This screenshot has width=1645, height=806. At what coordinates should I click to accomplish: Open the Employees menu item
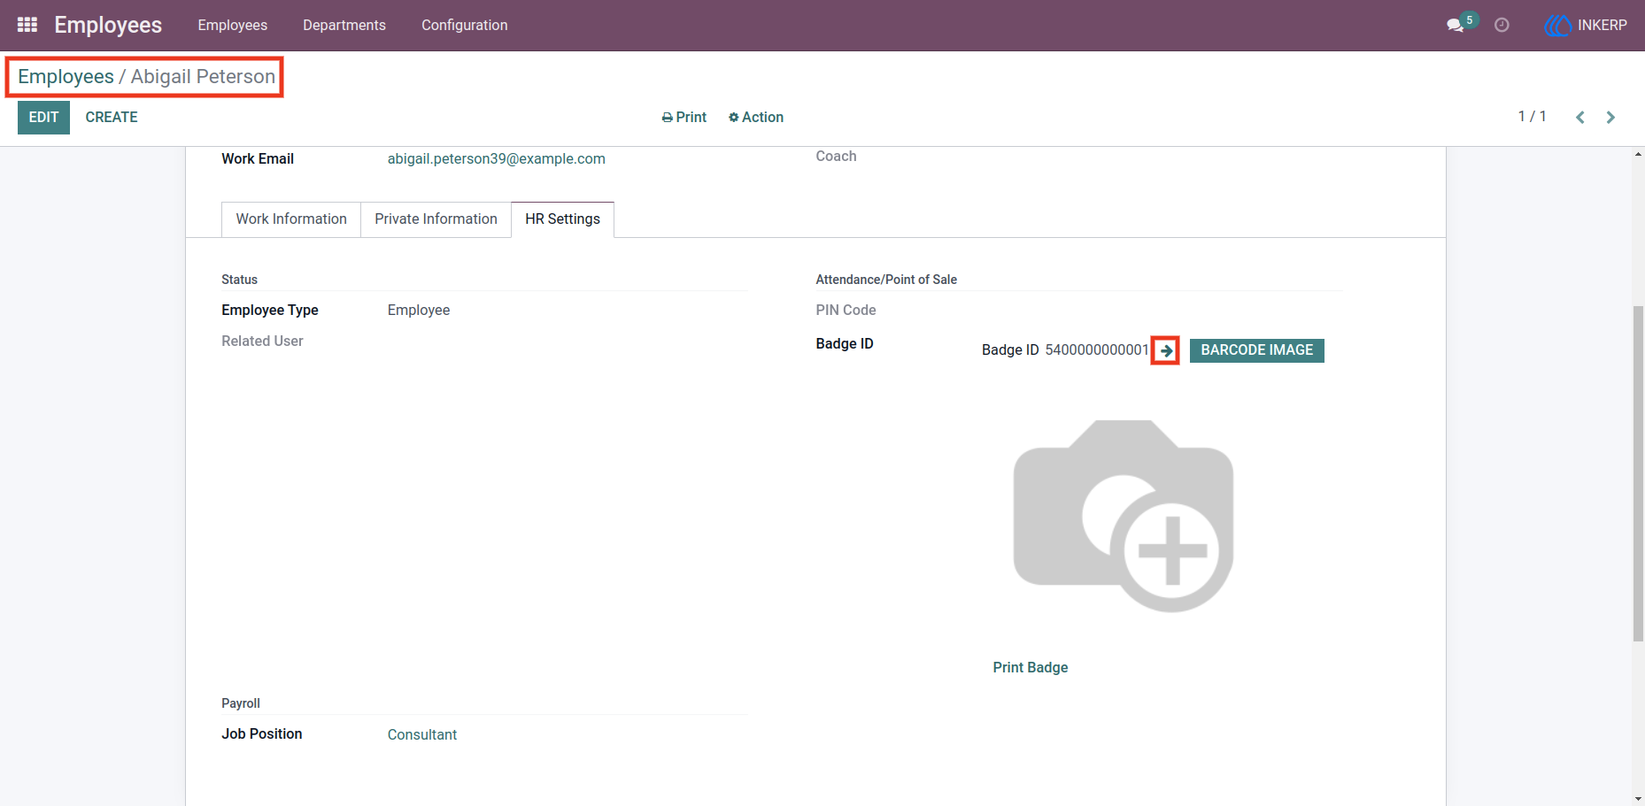233,25
